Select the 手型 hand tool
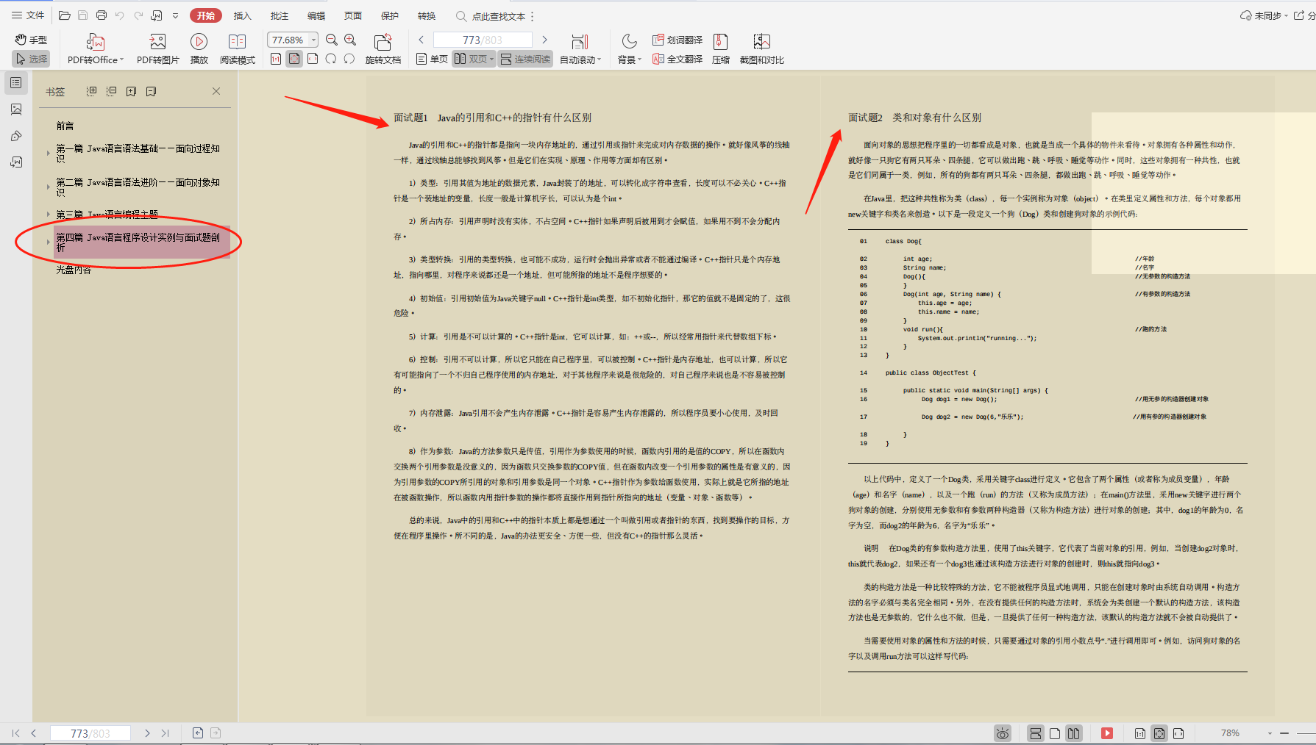This screenshot has width=1316, height=745. click(x=31, y=40)
